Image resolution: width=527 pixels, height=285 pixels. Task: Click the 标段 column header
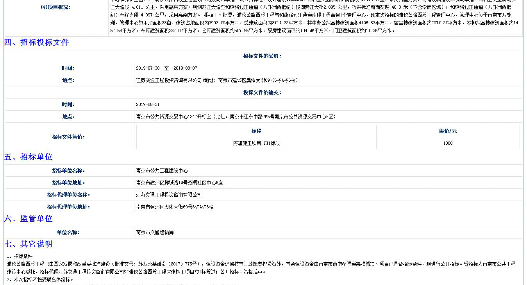[x=256, y=131]
